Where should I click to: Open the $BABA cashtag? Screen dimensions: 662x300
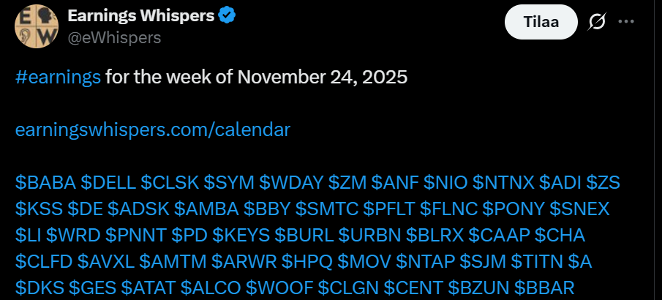(x=45, y=182)
